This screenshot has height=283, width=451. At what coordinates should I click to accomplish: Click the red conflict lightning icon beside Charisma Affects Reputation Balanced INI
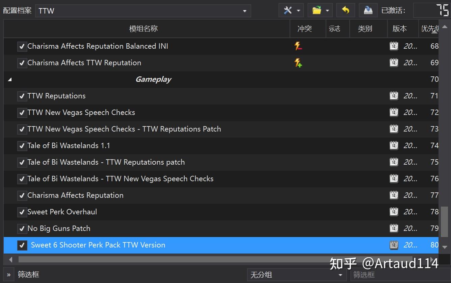pyautogui.click(x=298, y=46)
